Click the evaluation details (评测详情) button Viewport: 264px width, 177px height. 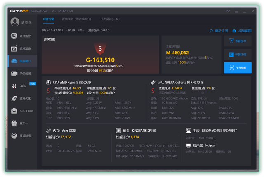tap(238, 55)
